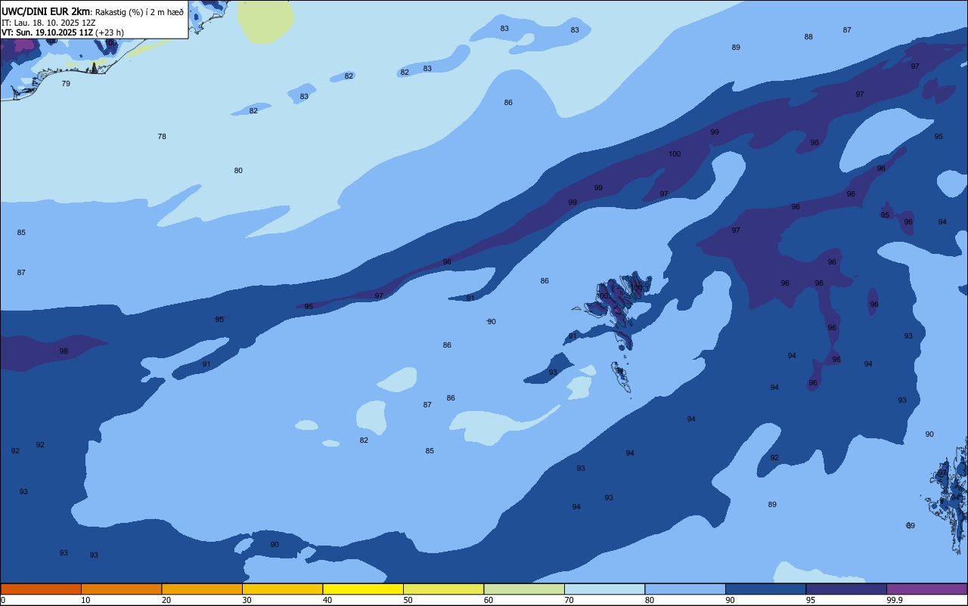
Task: Select the bright yellow 40–50 legend segment
Action: pos(363,589)
